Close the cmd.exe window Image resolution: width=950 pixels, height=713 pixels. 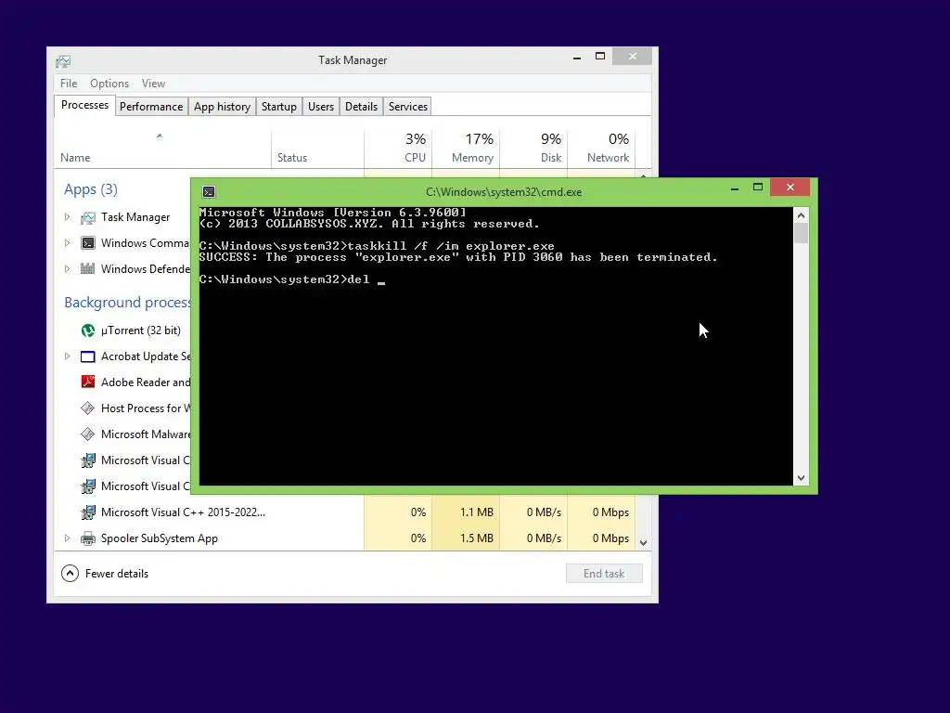click(x=790, y=188)
